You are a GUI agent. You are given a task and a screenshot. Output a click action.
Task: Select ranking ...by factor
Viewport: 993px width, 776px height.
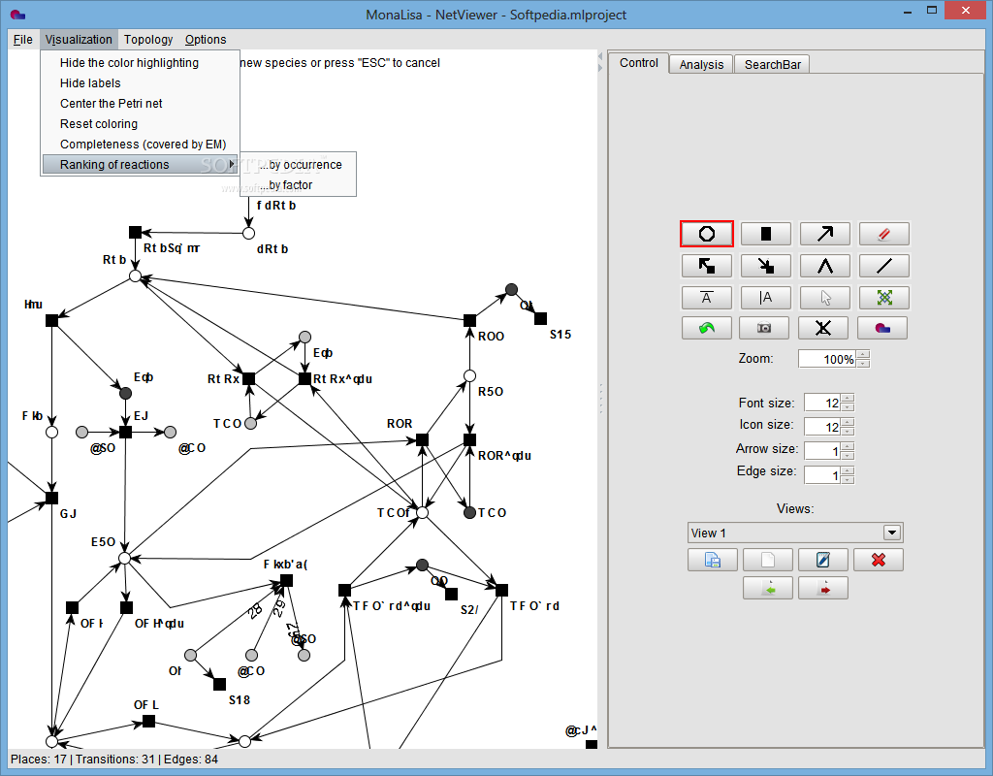[299, 184]
